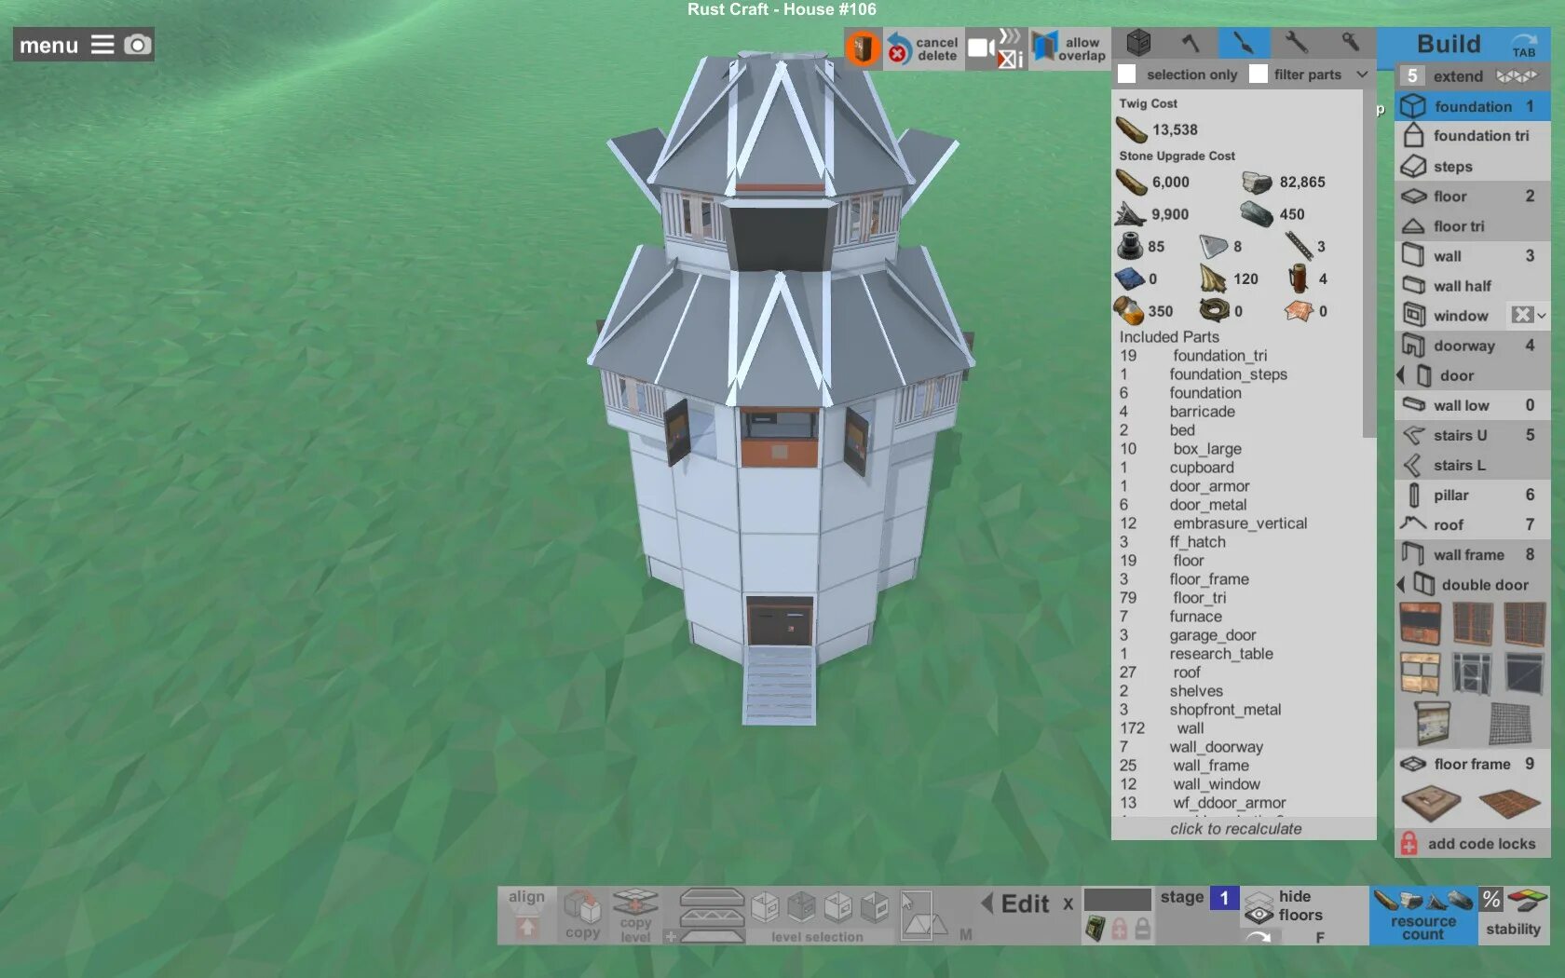Open the window type dropdown
This screenshot has height=978, width=1565.
1529,316
